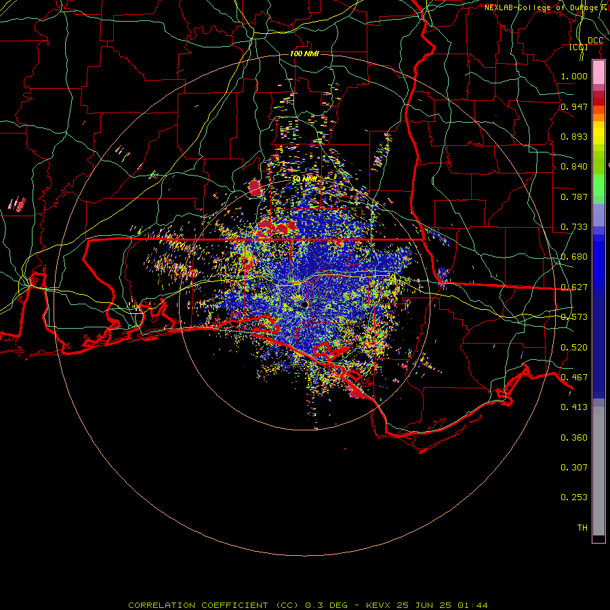
Task: Click the 01:44 timestamp
Action: [472, 605]
